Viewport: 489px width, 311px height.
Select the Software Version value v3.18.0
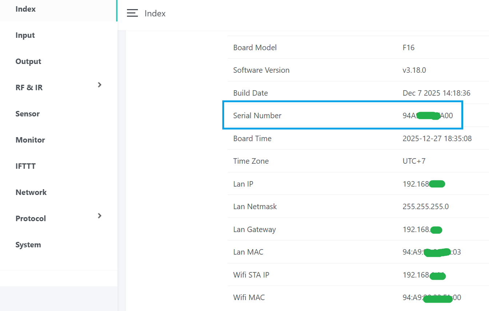pyautogui.click(x=414, y=70)
